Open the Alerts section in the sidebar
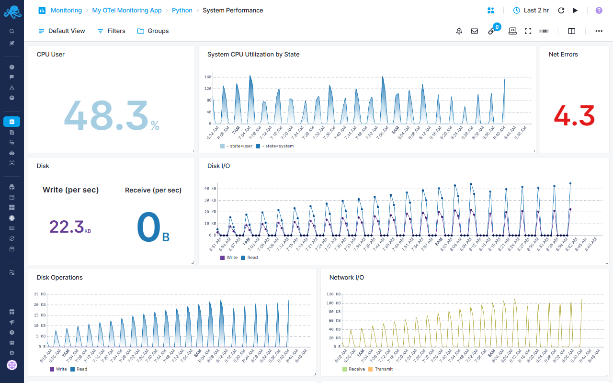This screenshot has width=613, height=383. 12,67
